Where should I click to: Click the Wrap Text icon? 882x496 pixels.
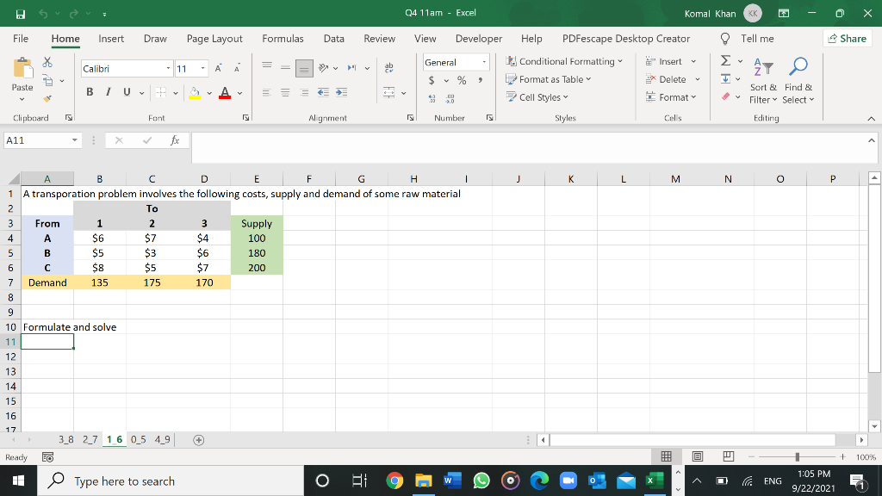(x=389, y=67)
